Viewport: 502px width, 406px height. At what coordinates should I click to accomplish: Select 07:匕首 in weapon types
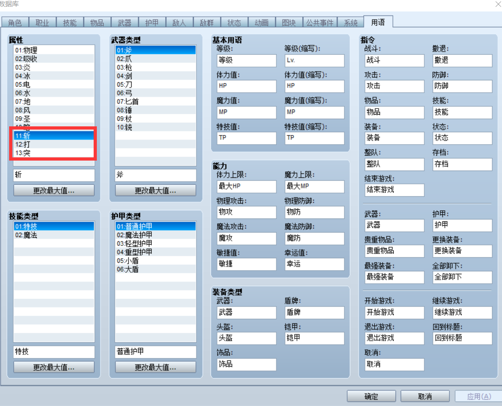click(156, 102)
